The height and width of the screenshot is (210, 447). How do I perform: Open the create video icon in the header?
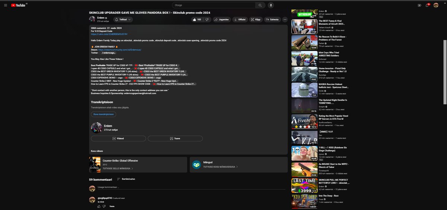(419, 5)
